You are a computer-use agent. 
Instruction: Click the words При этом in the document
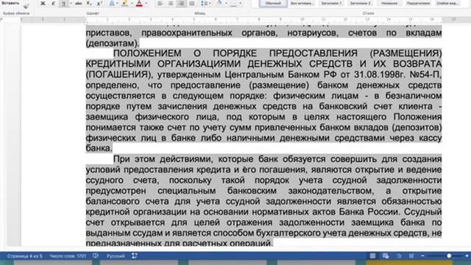point(134,159)
